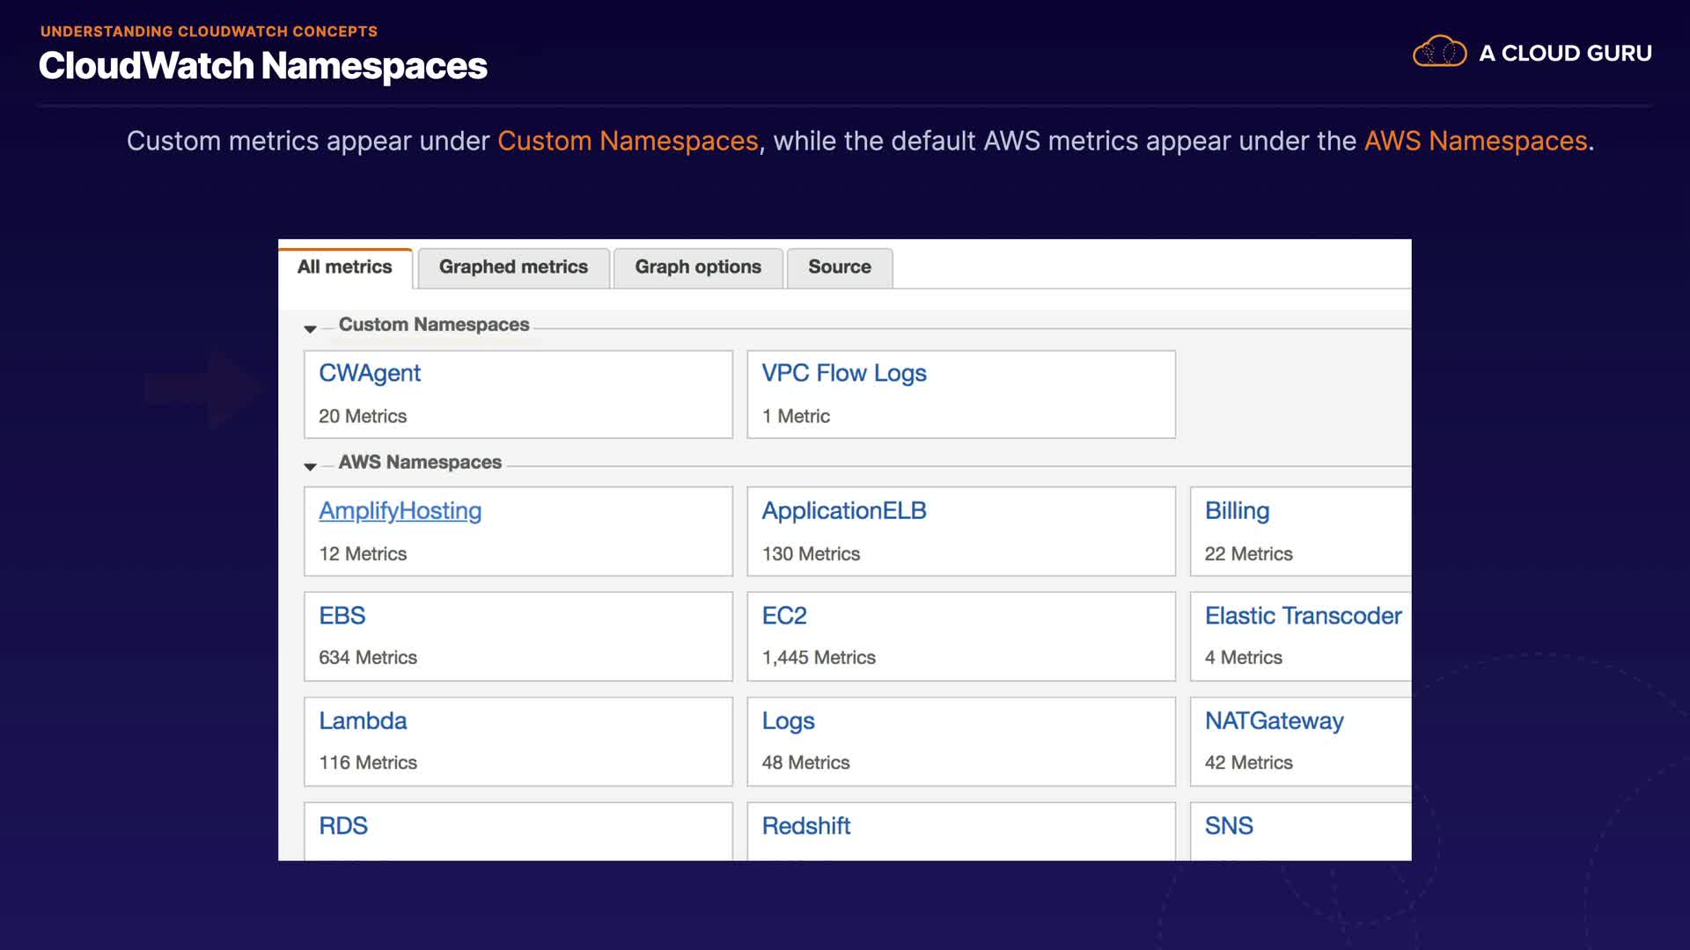
Task: Open the Graph options tab
Action: (698, 267)
